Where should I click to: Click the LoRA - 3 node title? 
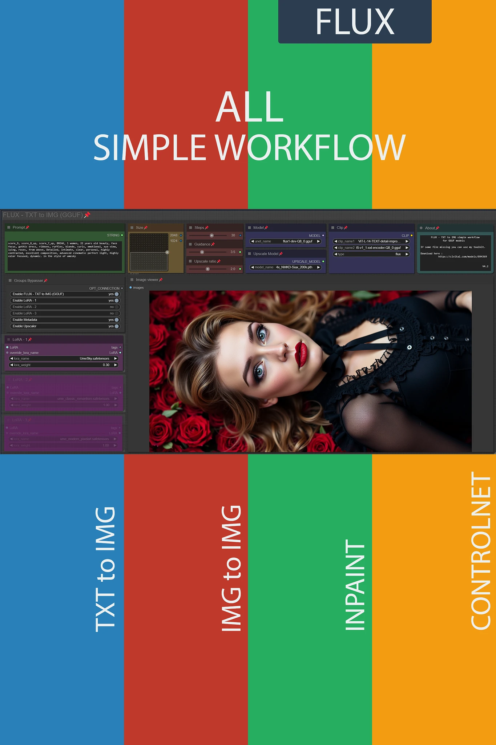[20, 420]
